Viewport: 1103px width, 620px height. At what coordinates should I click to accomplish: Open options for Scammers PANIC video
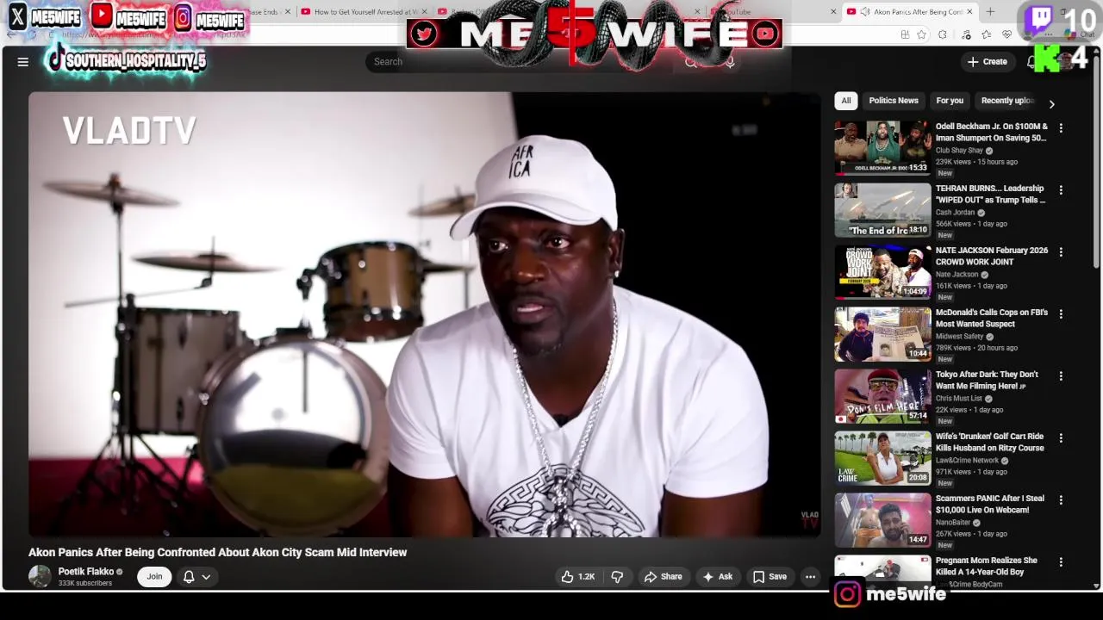coord(1061,499)
